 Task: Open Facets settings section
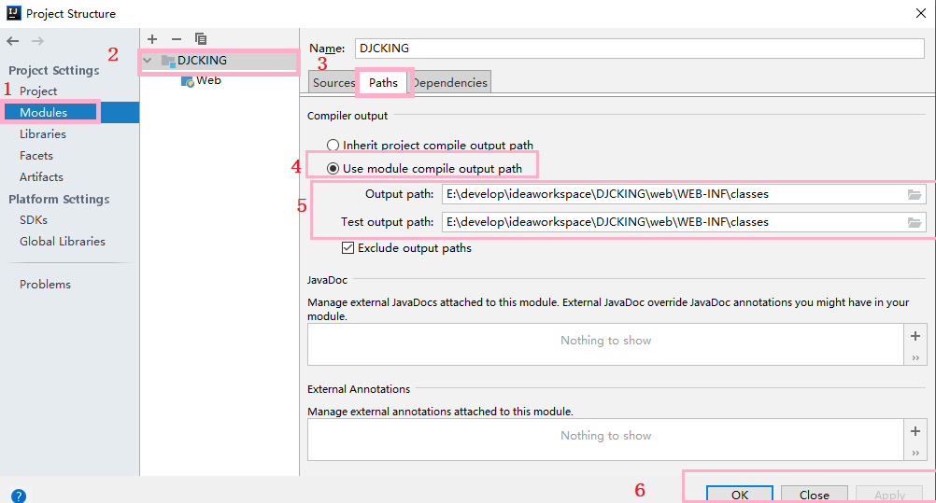pos(35,155)
